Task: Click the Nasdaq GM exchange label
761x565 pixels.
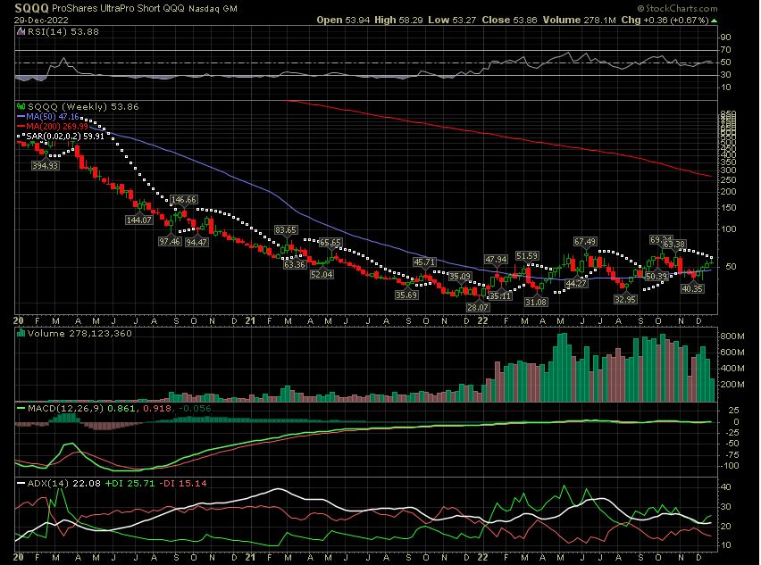Action: [x=213, y=9]
